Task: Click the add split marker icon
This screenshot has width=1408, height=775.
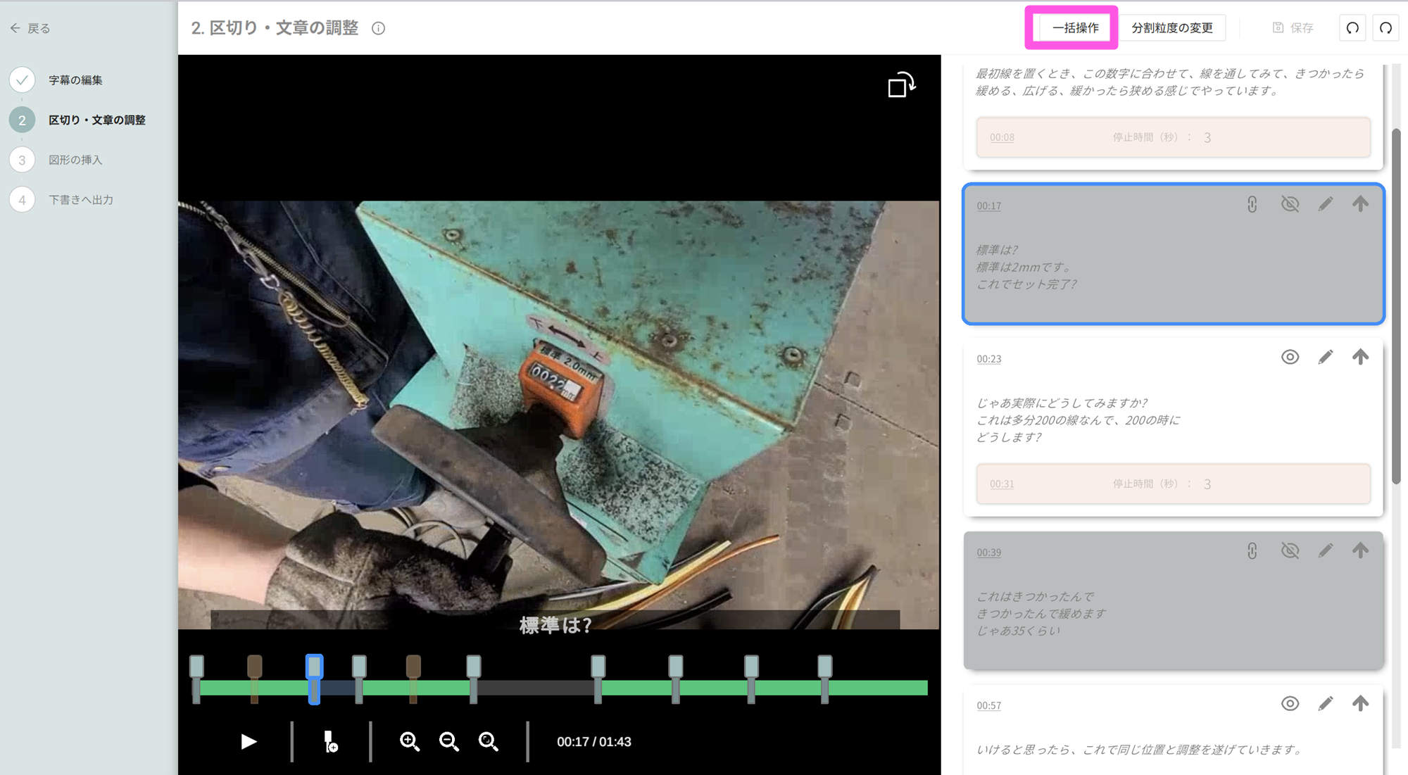Action: 330,741
